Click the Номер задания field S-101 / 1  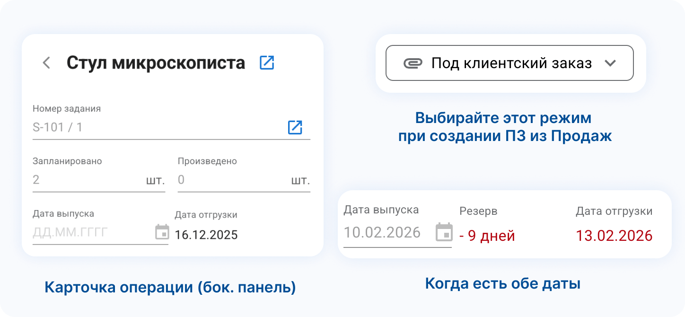tap(156, 127)
